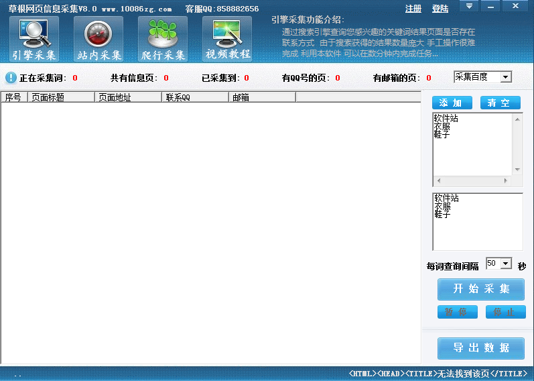Open the 爬行采集 crawl collection module
Screen dimensions: 534x381
(163, 39)
